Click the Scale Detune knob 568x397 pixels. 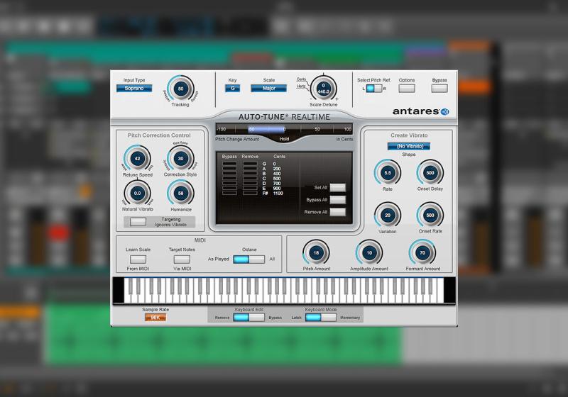pos(324,89)
